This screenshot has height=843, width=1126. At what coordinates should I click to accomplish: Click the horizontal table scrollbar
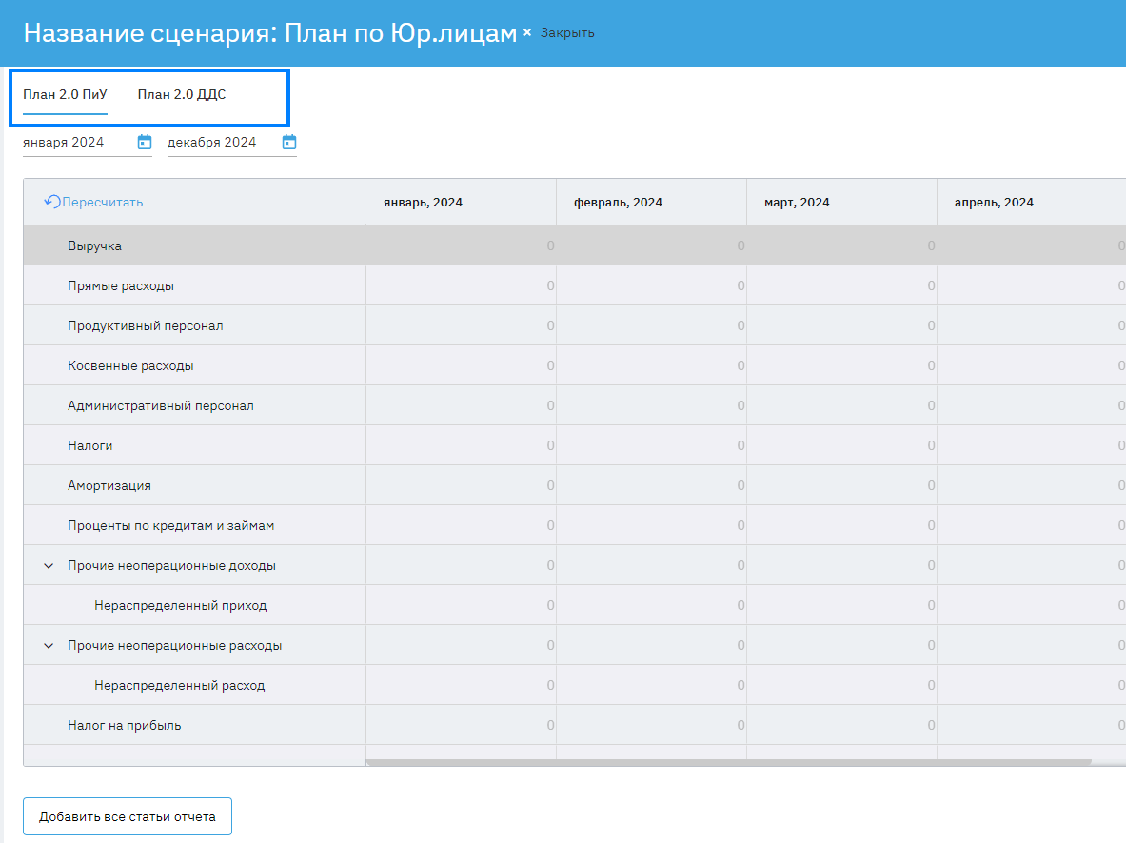(x=728, y=762)
